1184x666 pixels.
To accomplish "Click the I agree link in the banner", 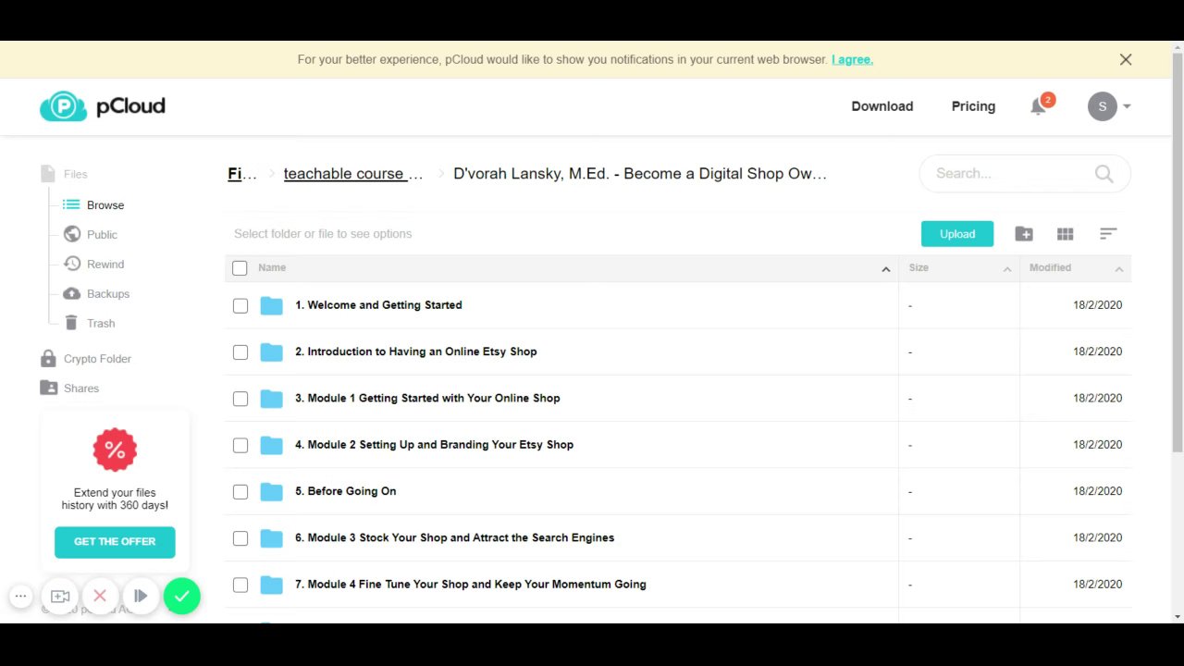I will point(852,59).
